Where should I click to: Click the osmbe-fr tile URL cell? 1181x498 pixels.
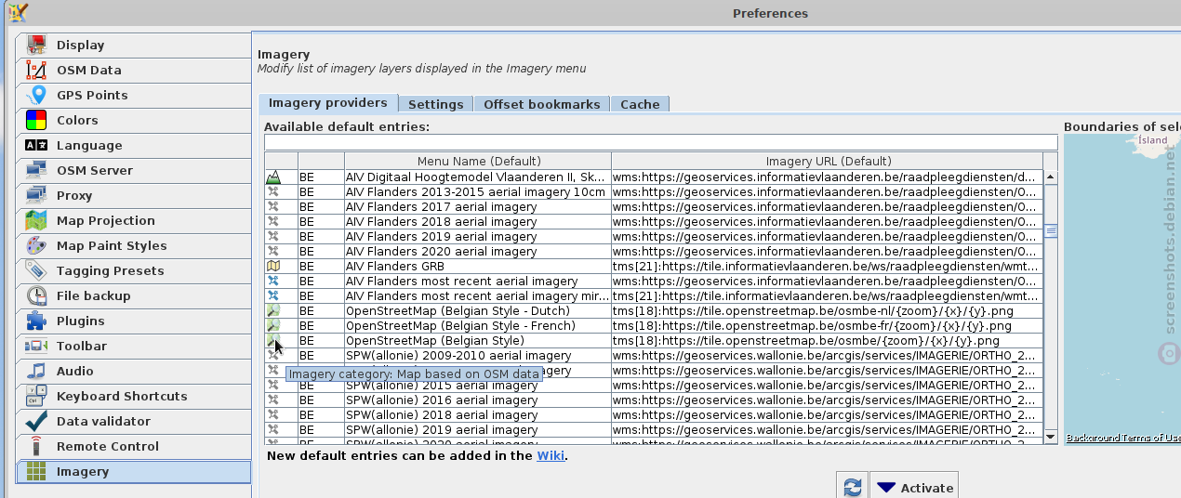(x=828, y=325)
